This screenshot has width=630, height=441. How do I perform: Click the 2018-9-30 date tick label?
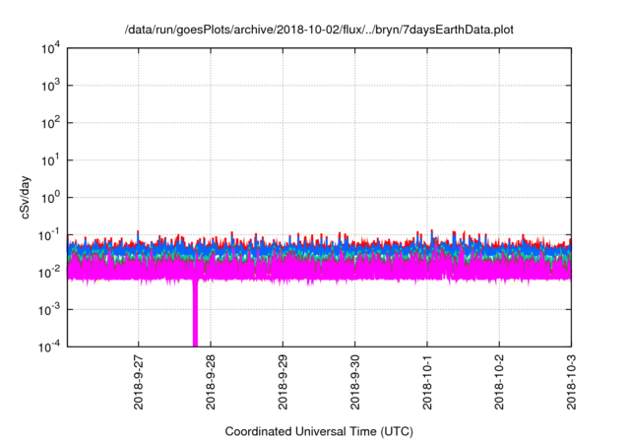pos(354,382)
